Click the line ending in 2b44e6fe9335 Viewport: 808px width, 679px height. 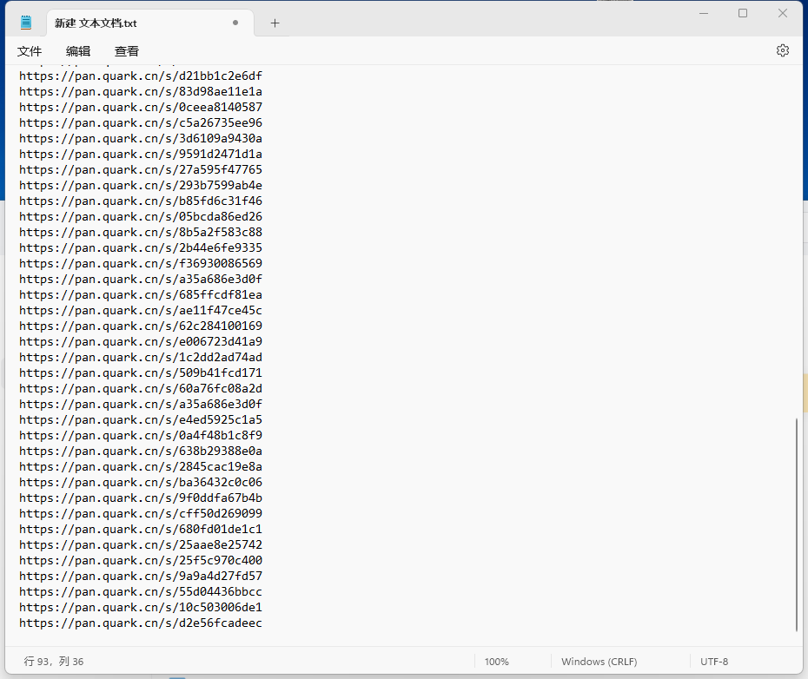coord(141,247)
